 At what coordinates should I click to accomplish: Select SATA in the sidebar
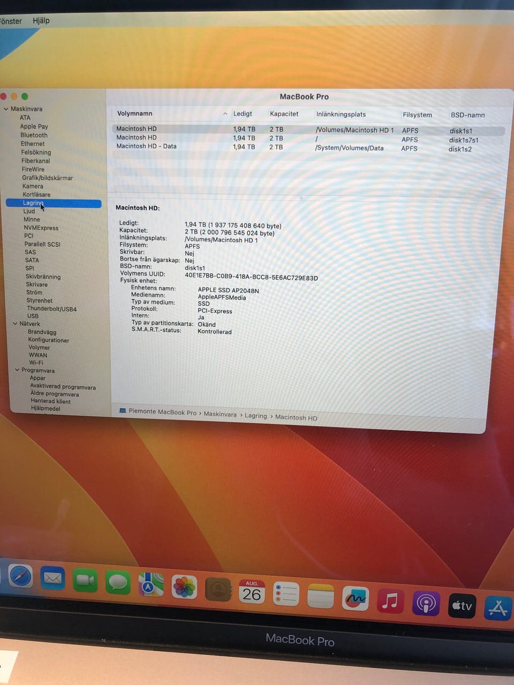[x=32, y=261]
